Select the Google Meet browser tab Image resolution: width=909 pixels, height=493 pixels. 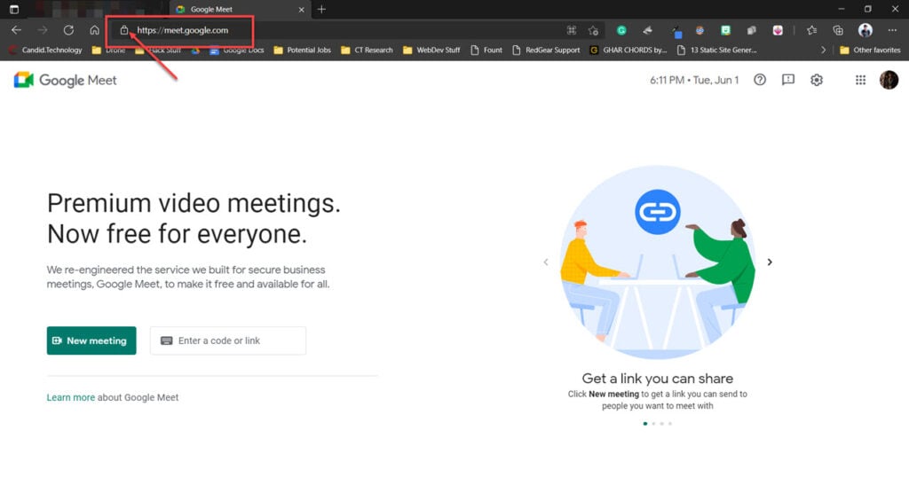tap(240, 9)
